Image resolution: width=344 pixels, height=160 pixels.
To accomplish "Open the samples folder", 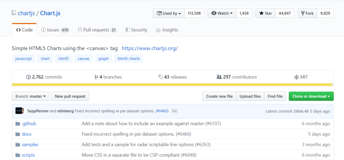I will 30,145.
